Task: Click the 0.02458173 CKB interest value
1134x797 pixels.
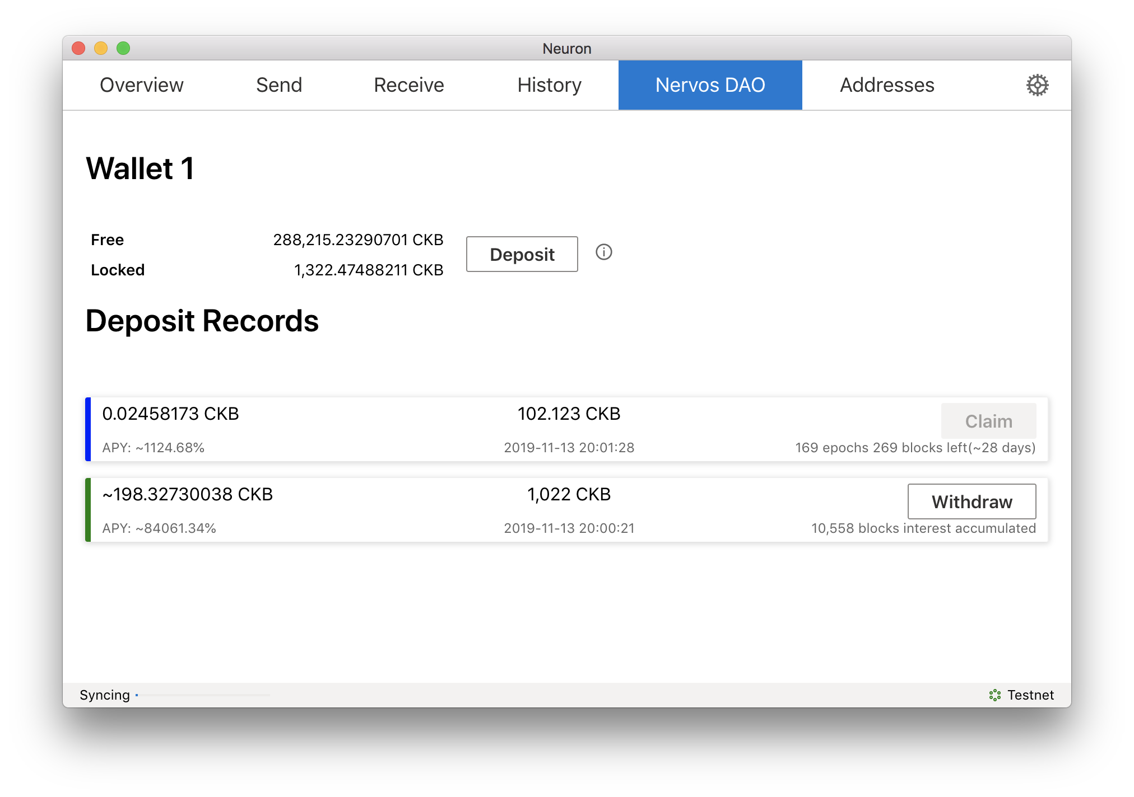Action: (x=170, y=414)
